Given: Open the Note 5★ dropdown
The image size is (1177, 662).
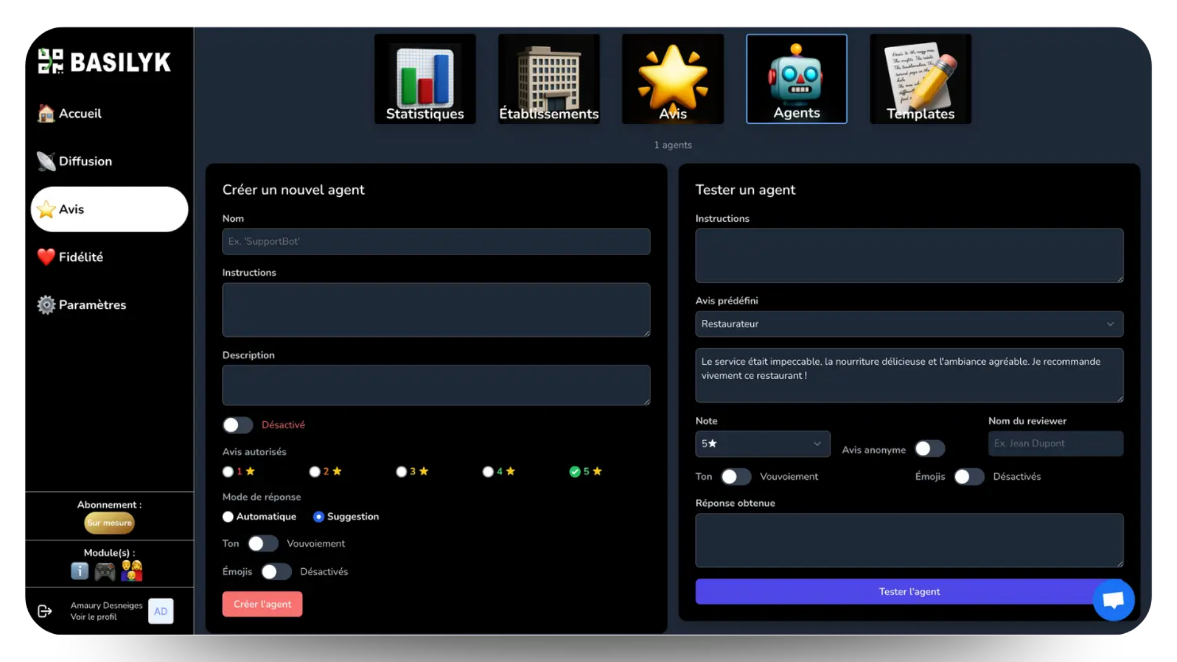Looking at the screenshot, I should point(762,444).
